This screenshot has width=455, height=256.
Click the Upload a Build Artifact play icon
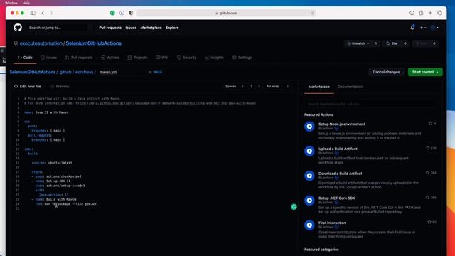pos(309,151)
